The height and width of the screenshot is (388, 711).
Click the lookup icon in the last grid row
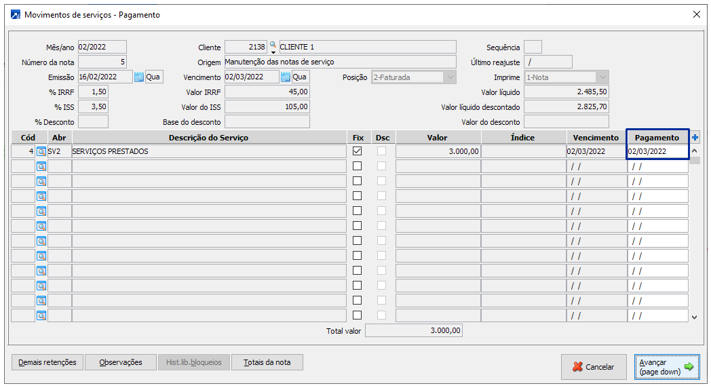41,315
